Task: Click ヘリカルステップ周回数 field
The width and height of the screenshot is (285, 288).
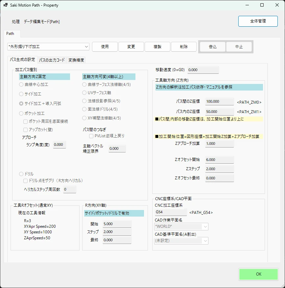Action: point(70,189)
